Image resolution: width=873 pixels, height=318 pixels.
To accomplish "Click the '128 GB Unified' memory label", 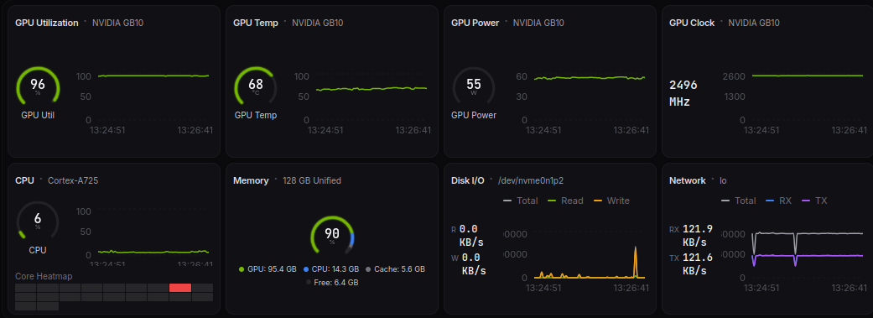I will (x=312, y=180).
